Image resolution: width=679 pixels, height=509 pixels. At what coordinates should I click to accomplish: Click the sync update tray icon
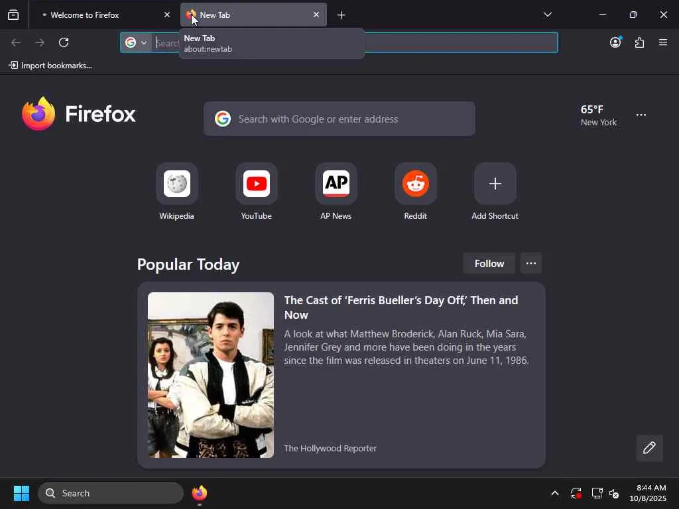pyautogui.click(x=576, y=493)
